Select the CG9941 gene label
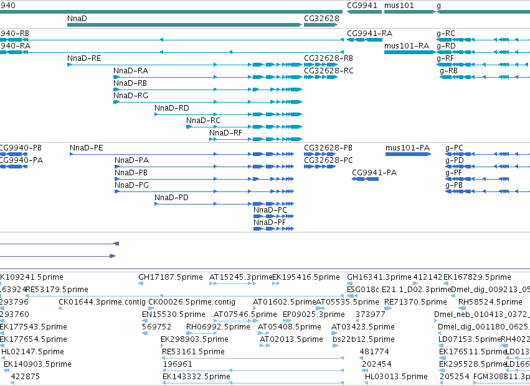This screenshot has width=530, height=386. click(x=362, y=6)
